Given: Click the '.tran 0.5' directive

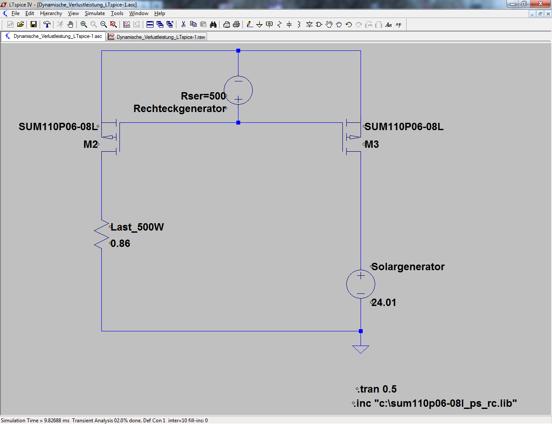Looking at the screenshot, I should click(377, 389).
